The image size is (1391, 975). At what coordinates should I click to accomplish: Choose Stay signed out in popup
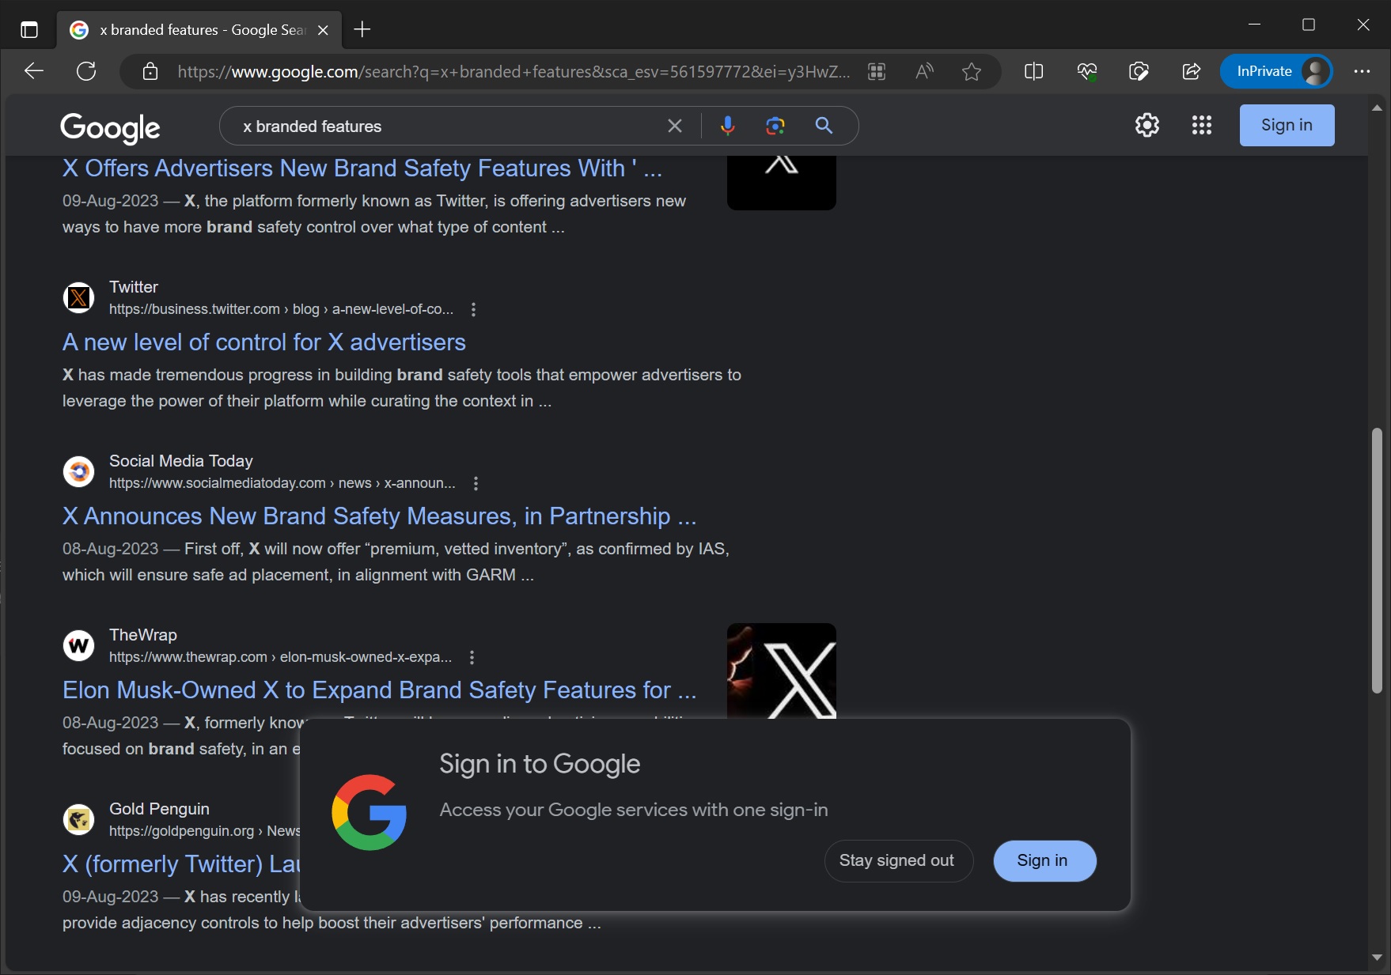click(898, 861)
